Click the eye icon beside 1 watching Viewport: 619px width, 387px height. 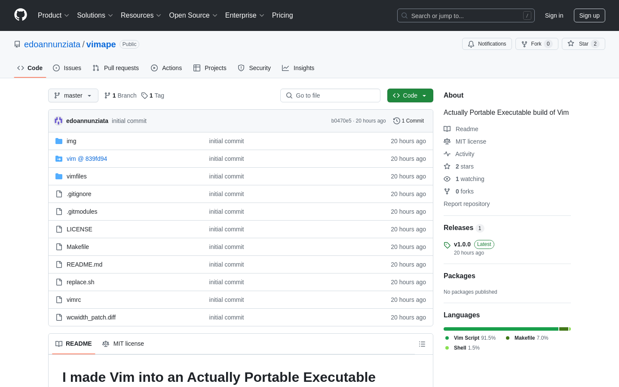pos(447,179)
